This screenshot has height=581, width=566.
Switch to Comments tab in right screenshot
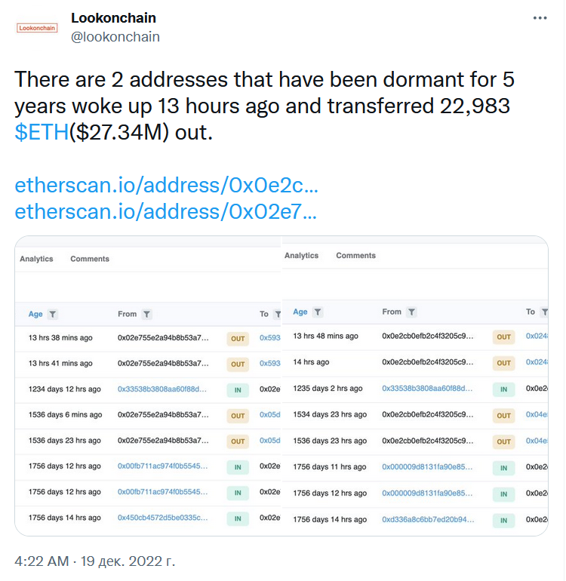coord(356,255)
